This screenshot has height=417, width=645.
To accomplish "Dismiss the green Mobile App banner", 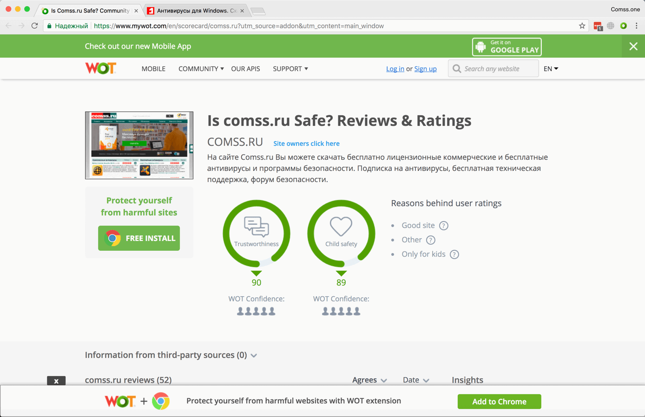I will [x=633, y=46].
